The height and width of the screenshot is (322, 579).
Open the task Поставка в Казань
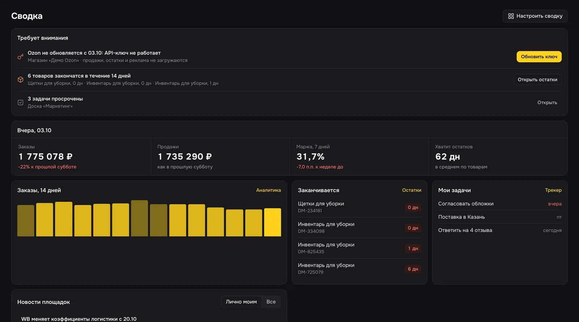[500, 217]
